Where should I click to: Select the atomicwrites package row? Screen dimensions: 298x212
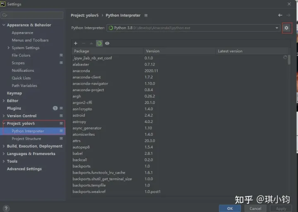(180, 134)
